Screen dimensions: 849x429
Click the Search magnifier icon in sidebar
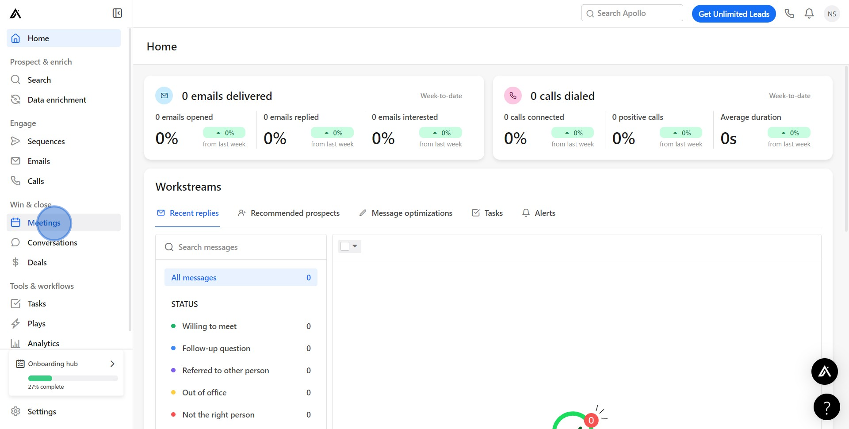tap(15, 80)
